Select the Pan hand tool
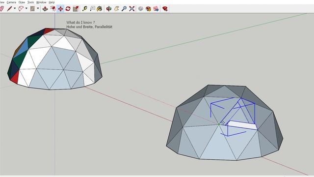This screenshot has height=177, width=314. tap(116, 9)
